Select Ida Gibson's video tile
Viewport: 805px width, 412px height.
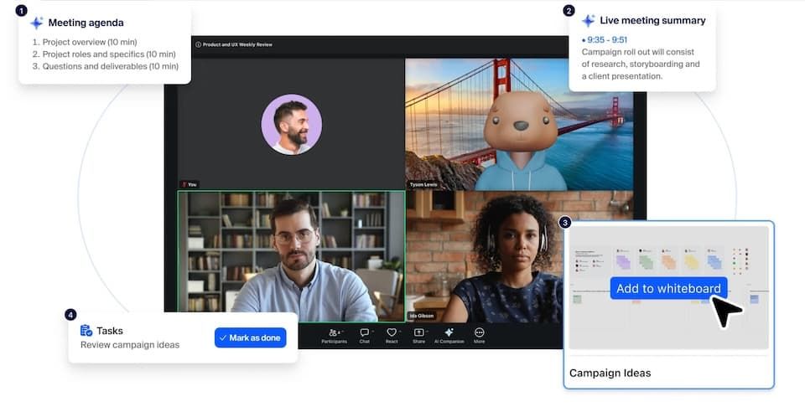click(519, 257)
